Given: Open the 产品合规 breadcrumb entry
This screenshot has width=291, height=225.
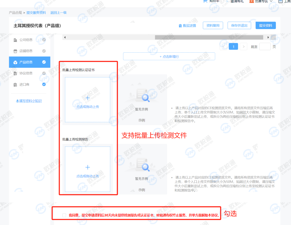Looking at the screenshot, I should pos(16,12).
